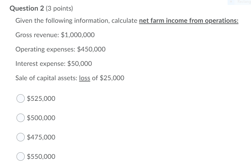
Task: Click the $1,000,000 revenue amount
Action: click(x=78, y=35)
